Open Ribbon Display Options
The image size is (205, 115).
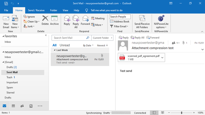[171, 3]
